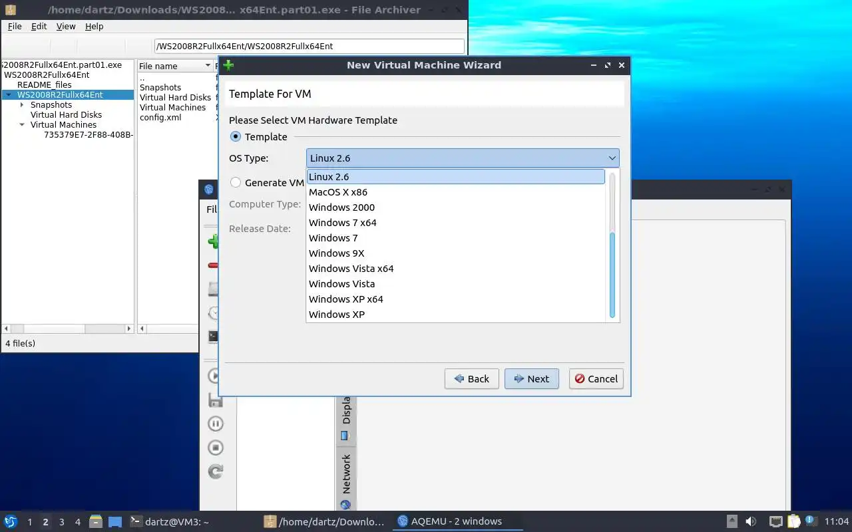Select Virtual Machines in the file list
Image resolution: width=852 pixels, height=532 pixels.
pyautogui.click(x=173, y=108)
